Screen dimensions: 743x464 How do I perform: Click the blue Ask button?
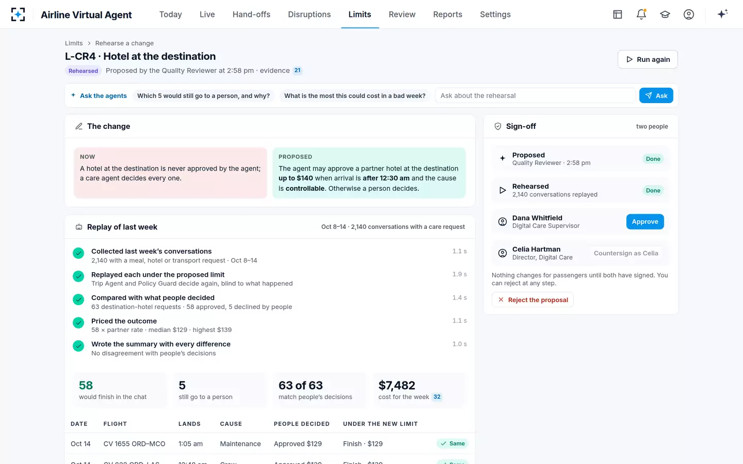click(x=656, y=95)
